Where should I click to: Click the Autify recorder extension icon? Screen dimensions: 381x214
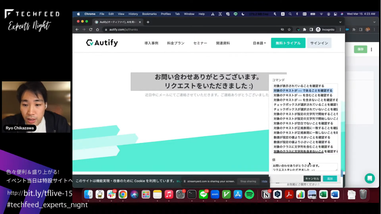click(298, 30)
